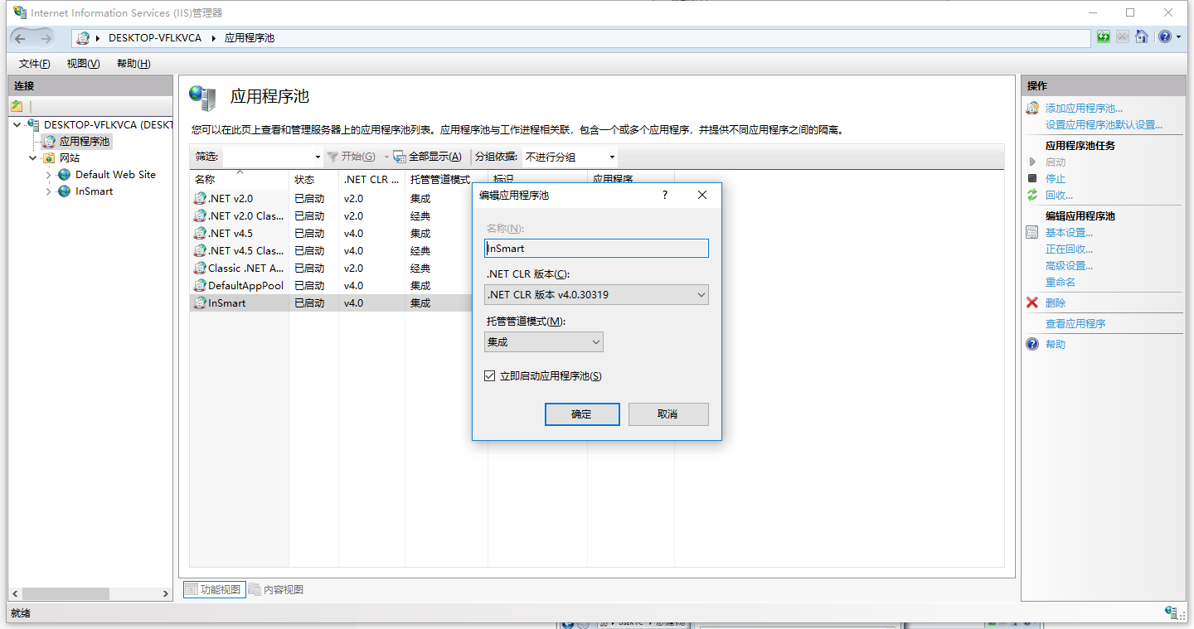Image resolution: width=1194 pixels, height=629 pixels.
Task: Click the dialog help question mark button
Action: (664, 195)
